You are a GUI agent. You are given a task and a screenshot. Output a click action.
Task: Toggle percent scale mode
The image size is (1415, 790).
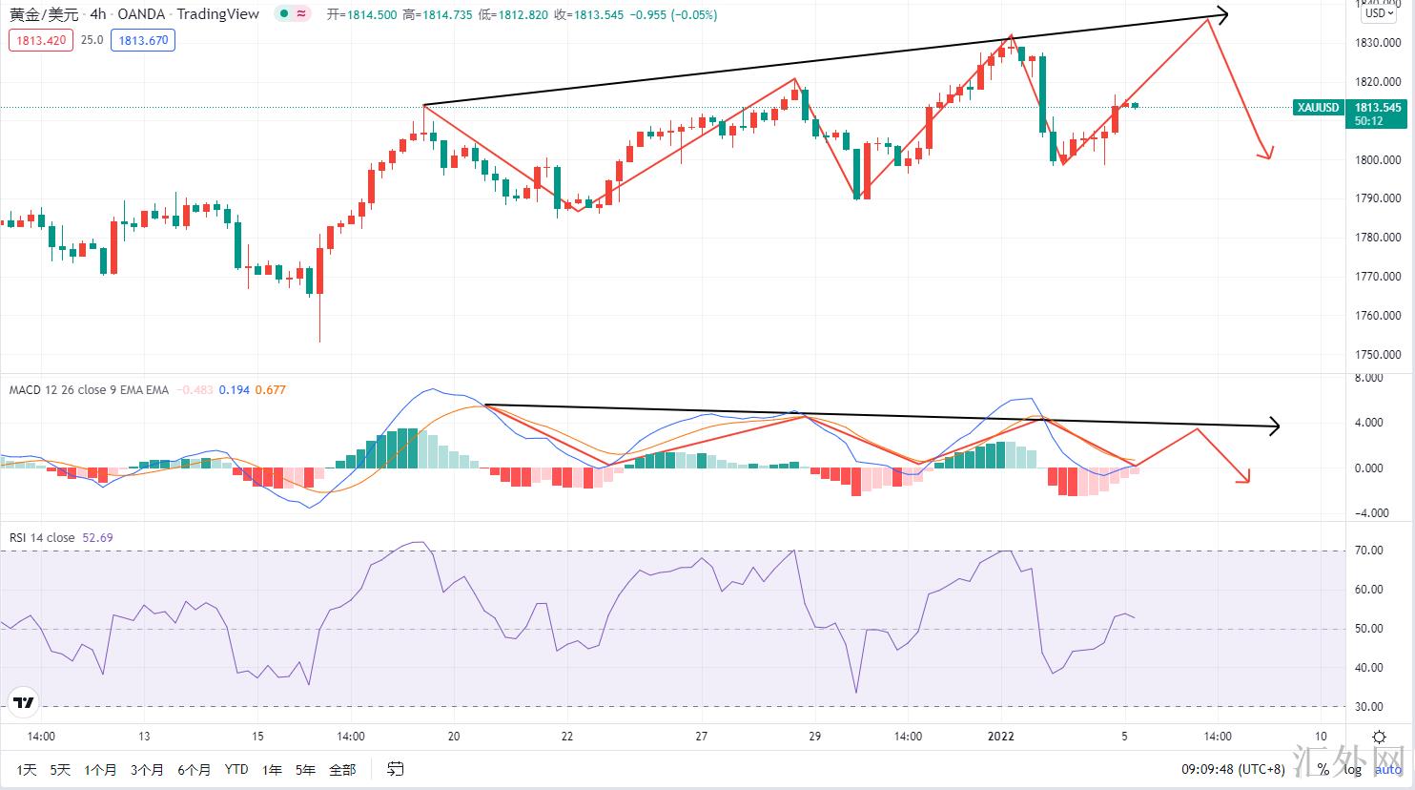click(1323, 770)
